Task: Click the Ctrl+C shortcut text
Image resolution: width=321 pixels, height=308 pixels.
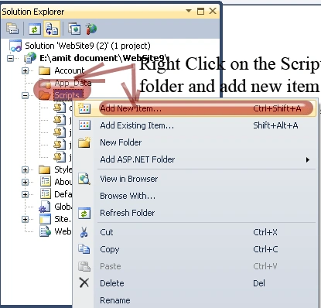Action: pos(265,249)
